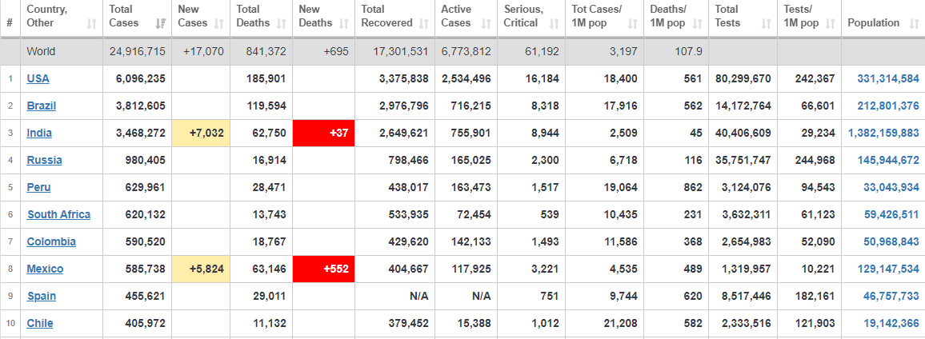Open Mexico population link 129,147,534

887,269
